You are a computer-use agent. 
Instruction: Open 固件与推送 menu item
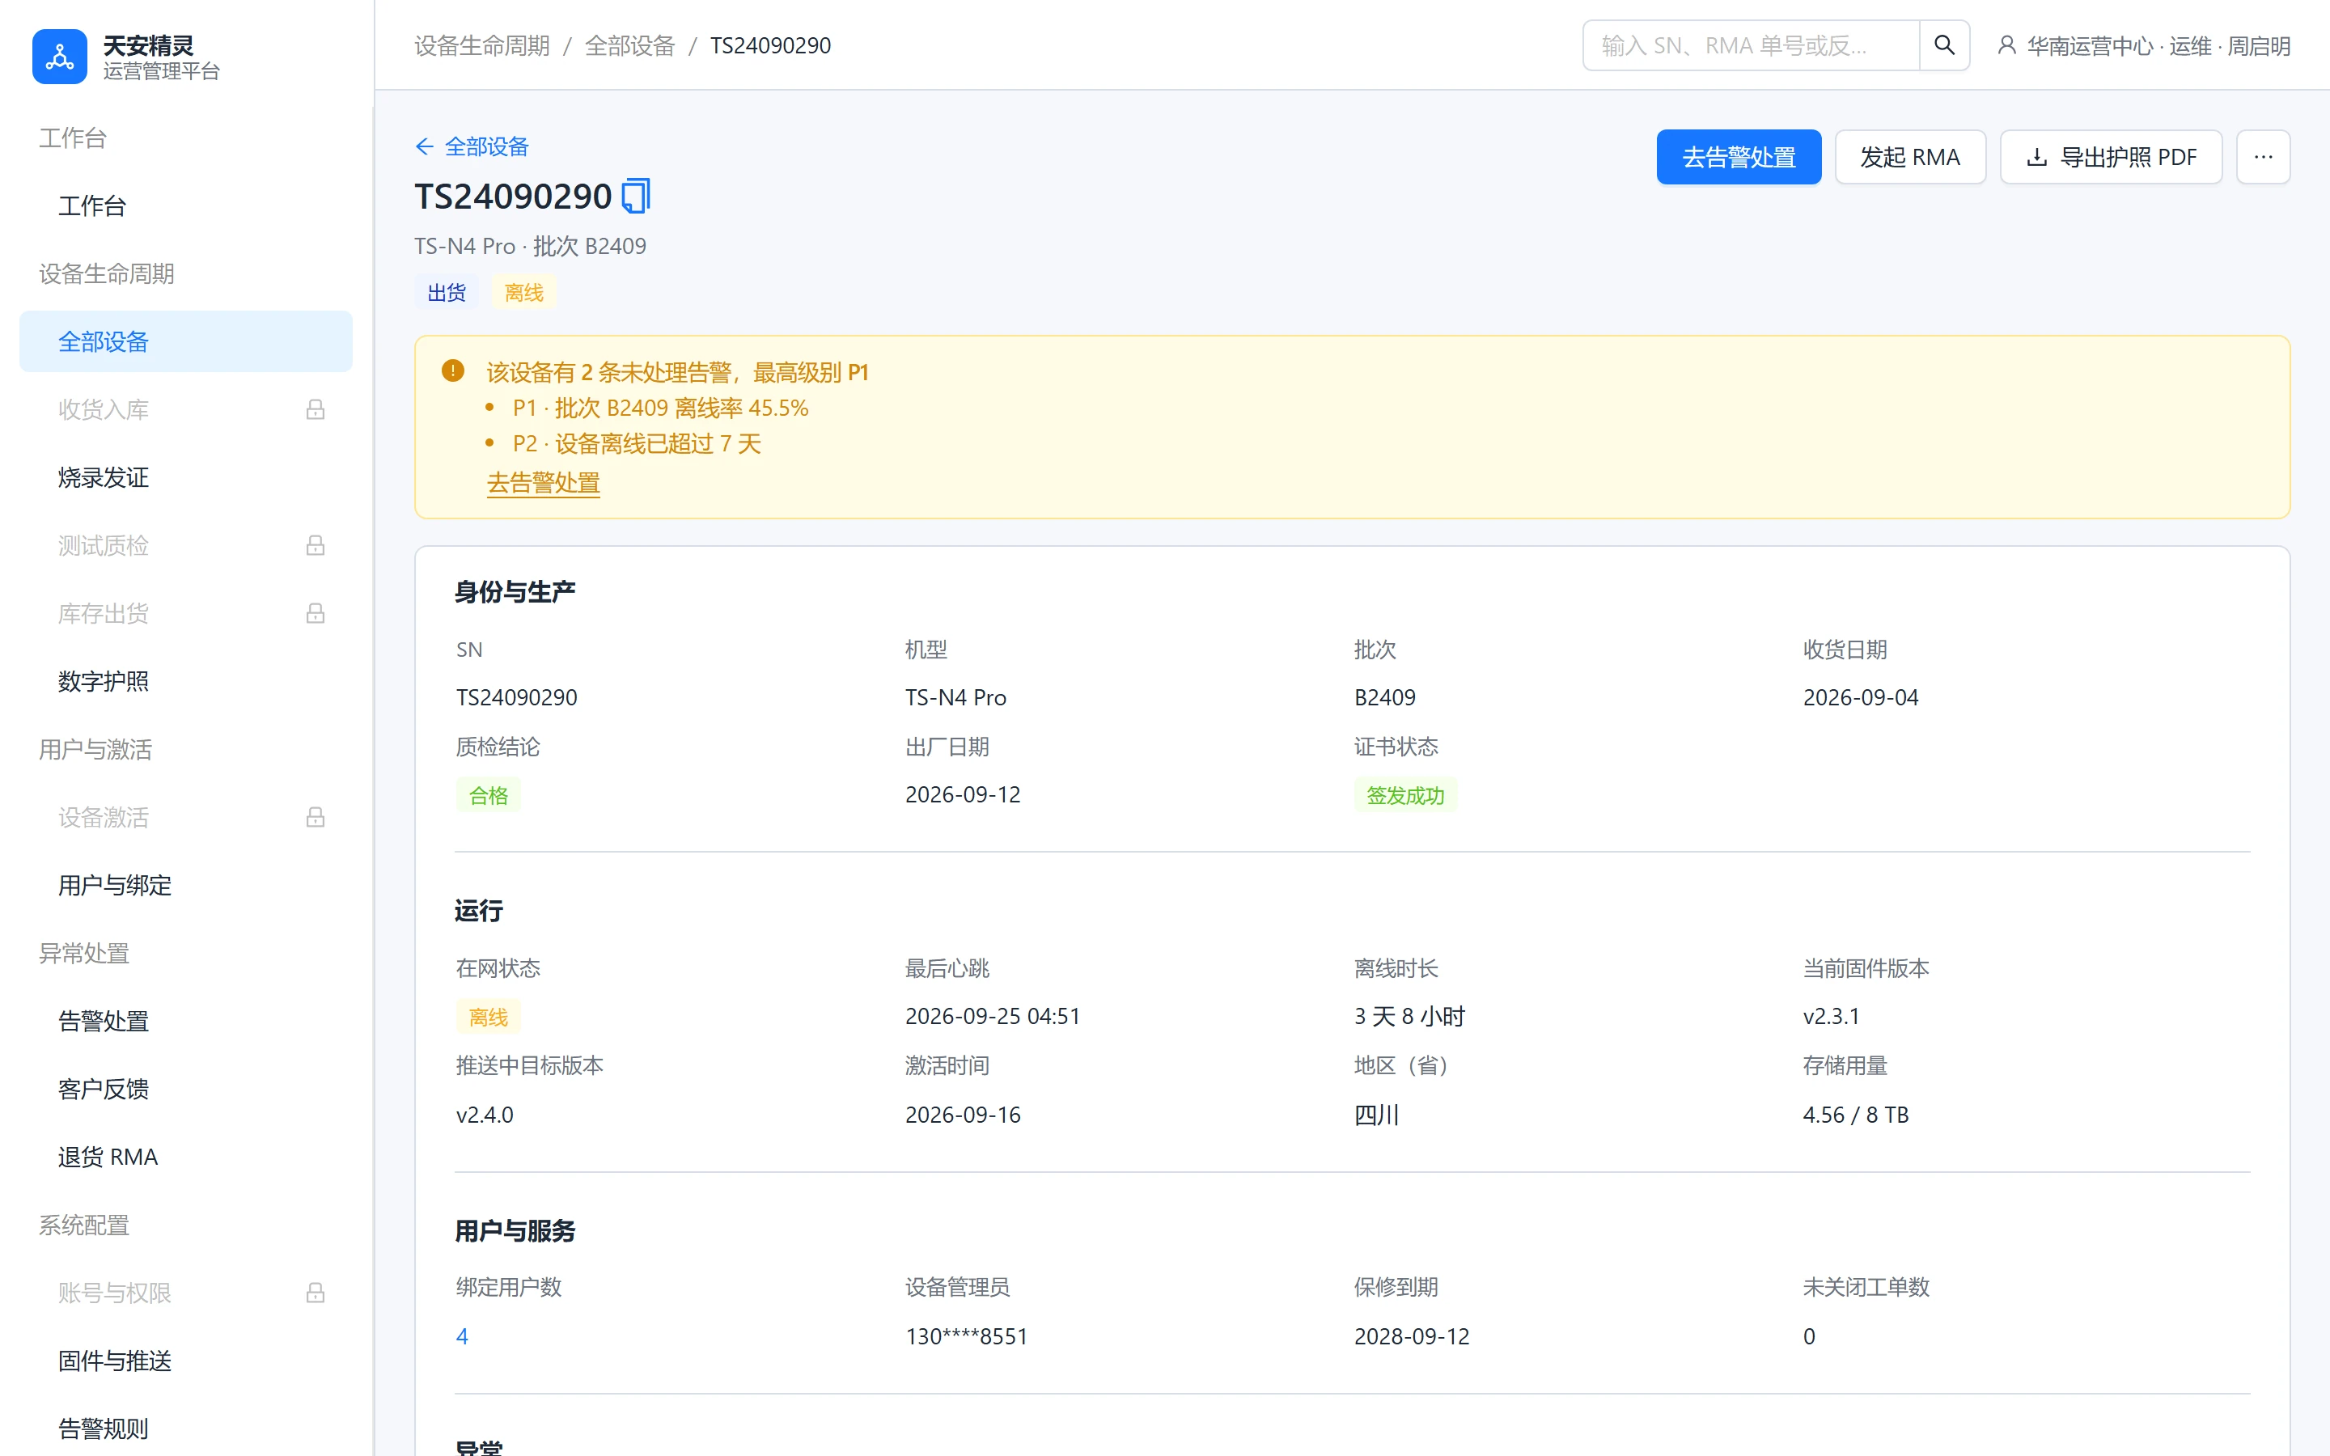[186, 1360]
